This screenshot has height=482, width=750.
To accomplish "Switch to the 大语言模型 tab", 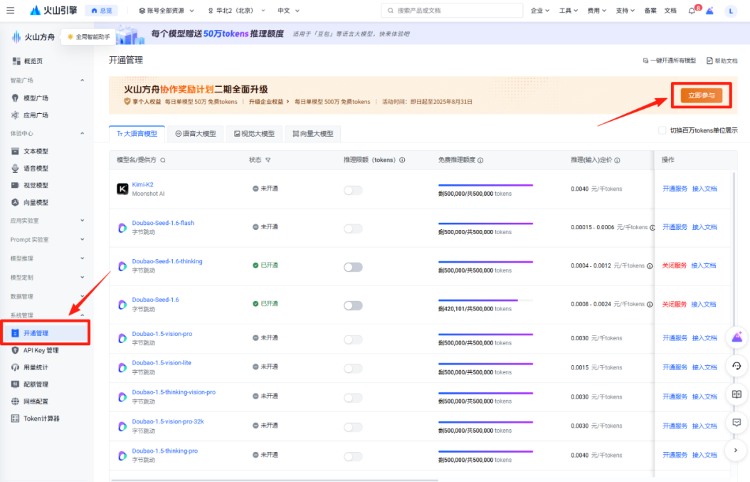I will (137, 134).
